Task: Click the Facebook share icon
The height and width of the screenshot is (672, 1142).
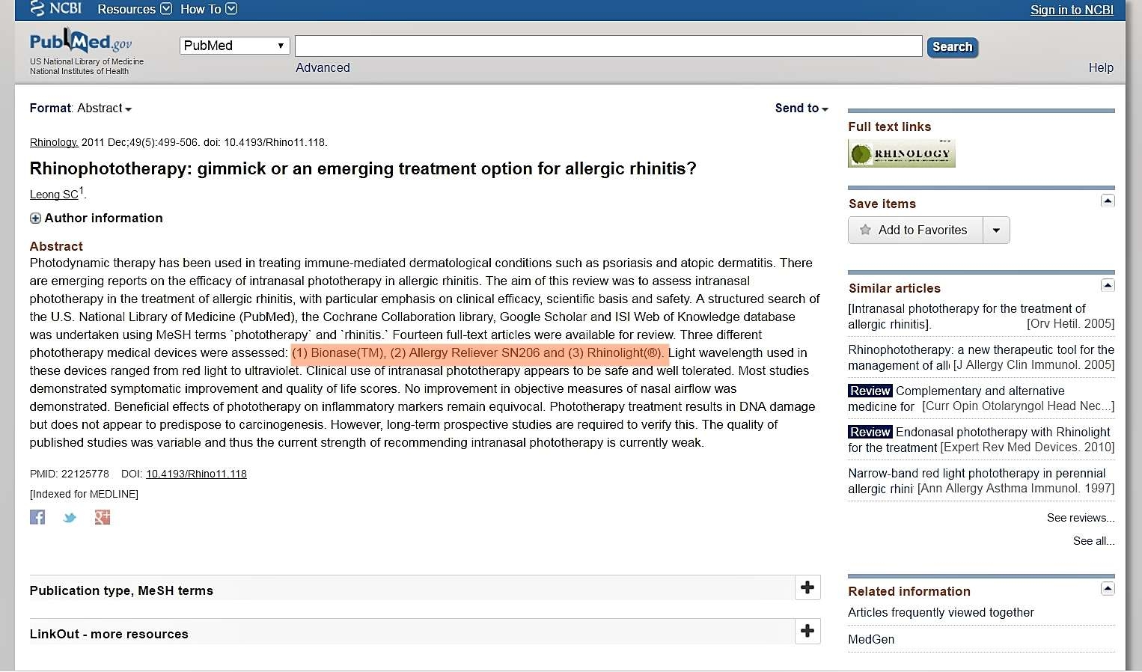Action: (37, 517)
